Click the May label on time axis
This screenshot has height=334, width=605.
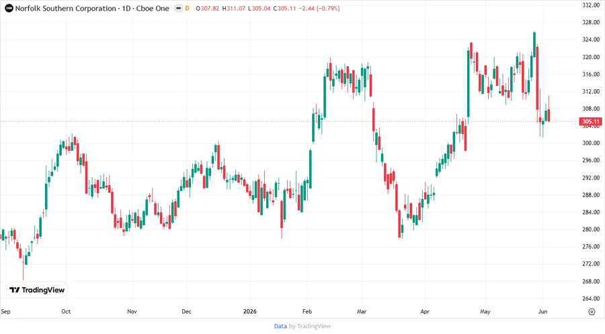tap(485, 312)
